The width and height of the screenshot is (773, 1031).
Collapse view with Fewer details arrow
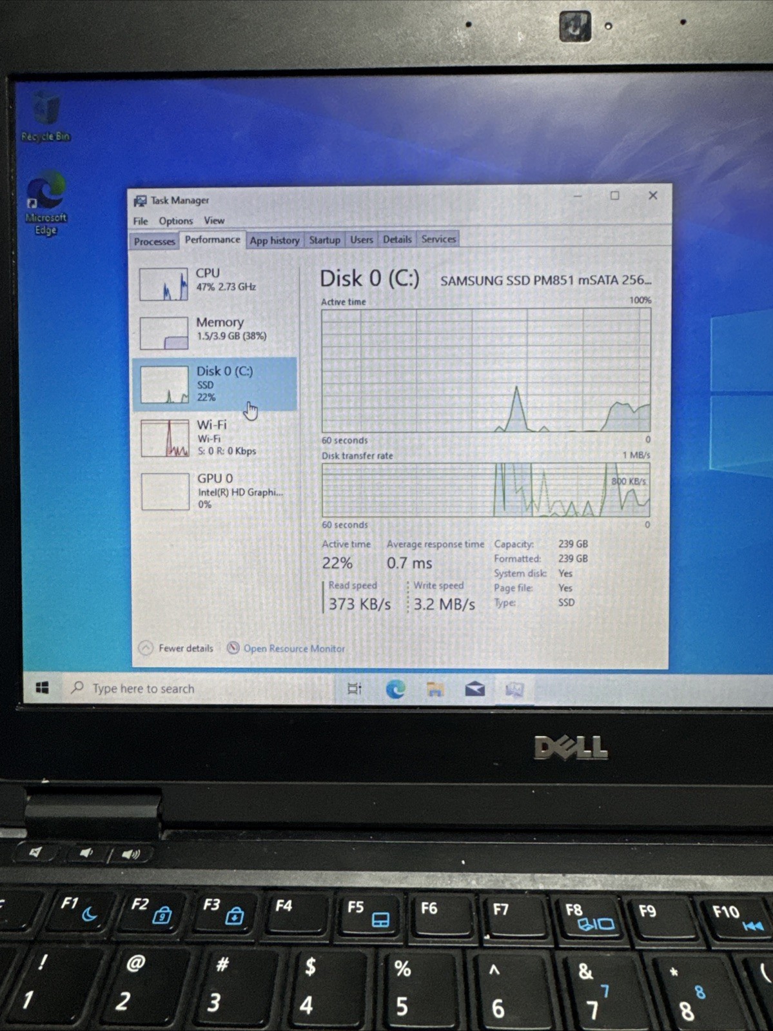pos(146,648)
